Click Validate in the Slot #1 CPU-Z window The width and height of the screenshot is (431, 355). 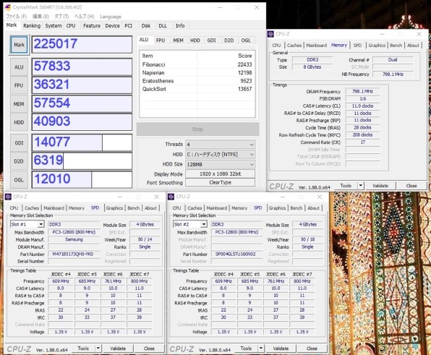(x=118, y=348)
